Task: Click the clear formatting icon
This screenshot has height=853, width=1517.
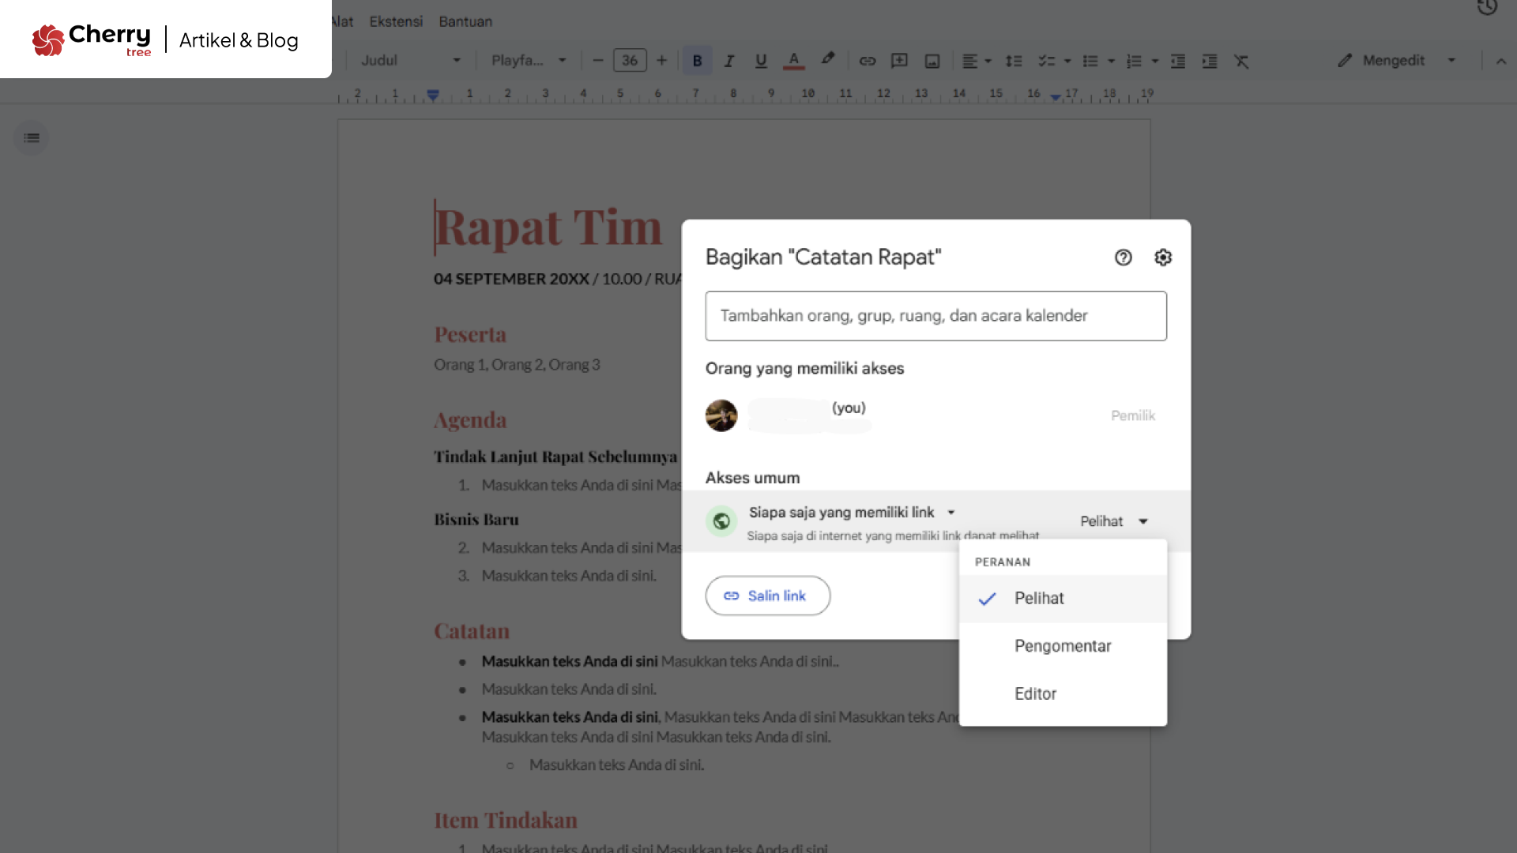Action: point(1241,61)
